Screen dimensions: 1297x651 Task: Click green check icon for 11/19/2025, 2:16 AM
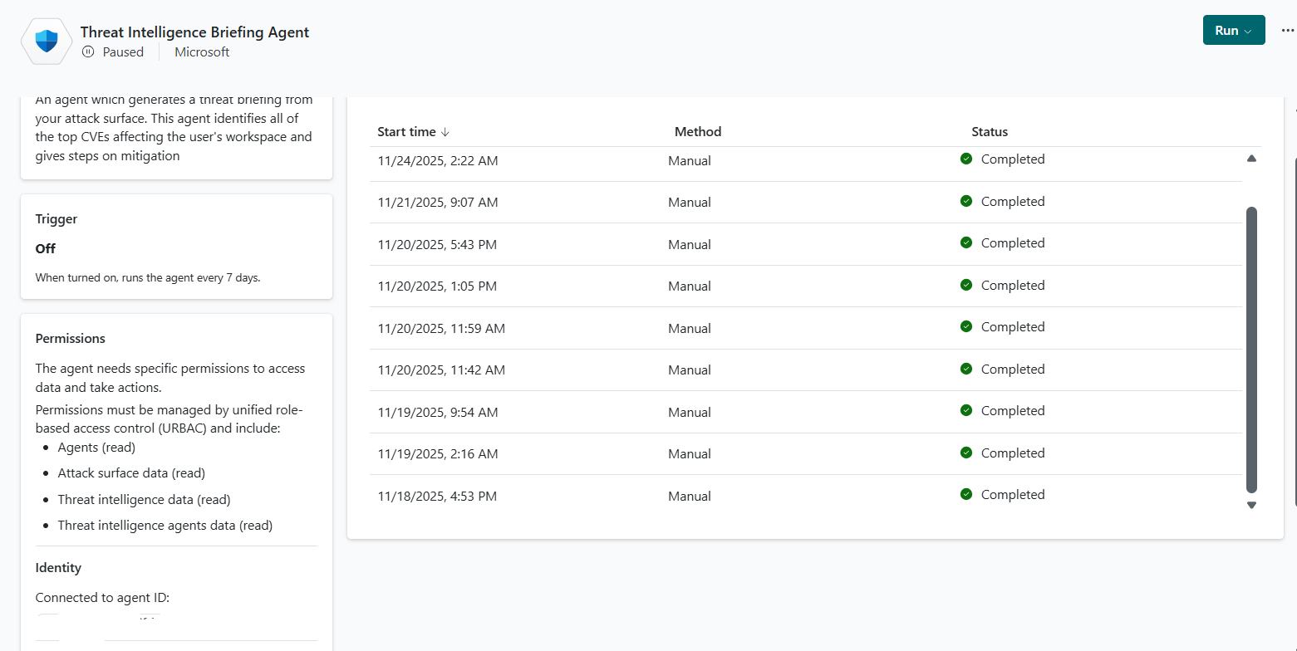coord(965,453)
